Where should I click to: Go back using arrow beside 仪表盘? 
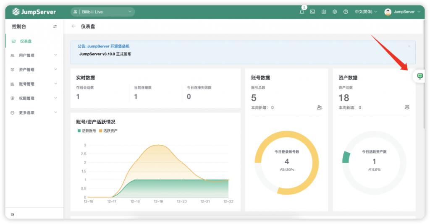[73, 26]
